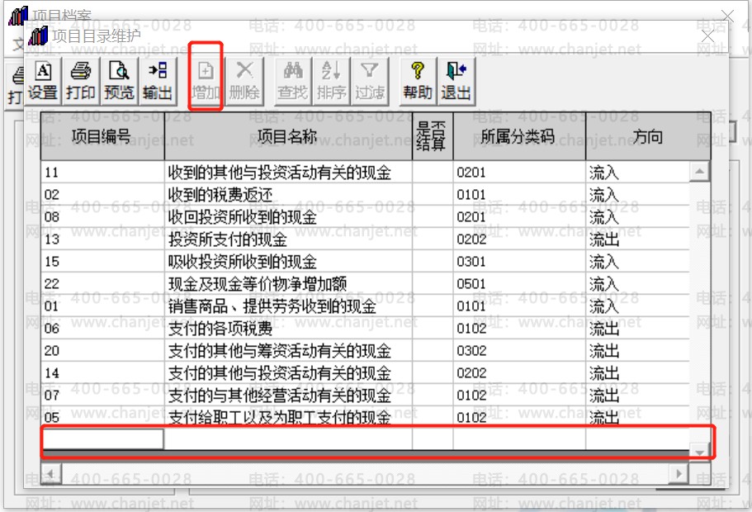752x512 pixels.
Task: Click the vertical scrollbar down arrow
Action: (700, 452)
